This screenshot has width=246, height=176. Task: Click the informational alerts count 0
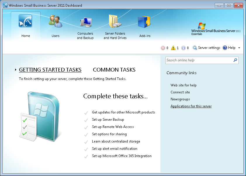pyautogui.click(x=188, y=48)
